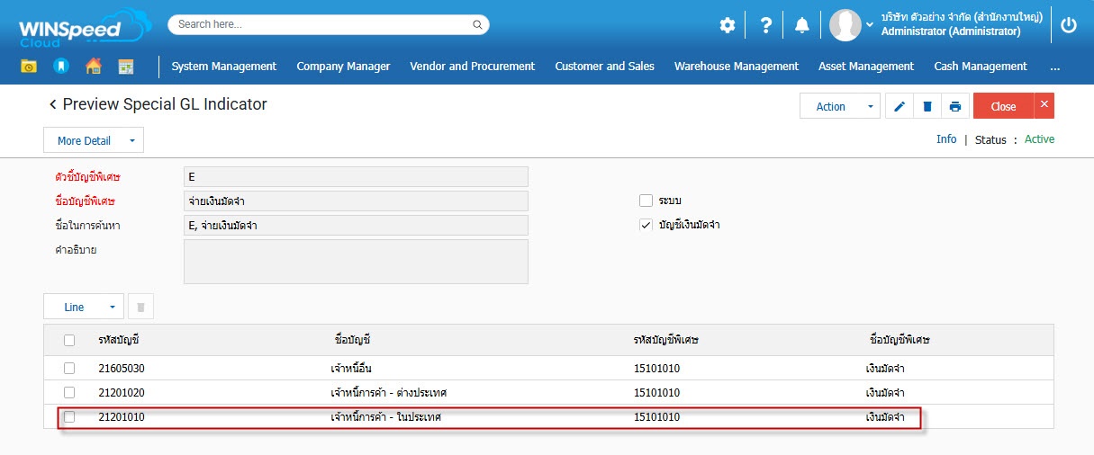Screen dimensions: 1094x455
Task: Open the blue bookmark icon
Action: coord(60,66)
